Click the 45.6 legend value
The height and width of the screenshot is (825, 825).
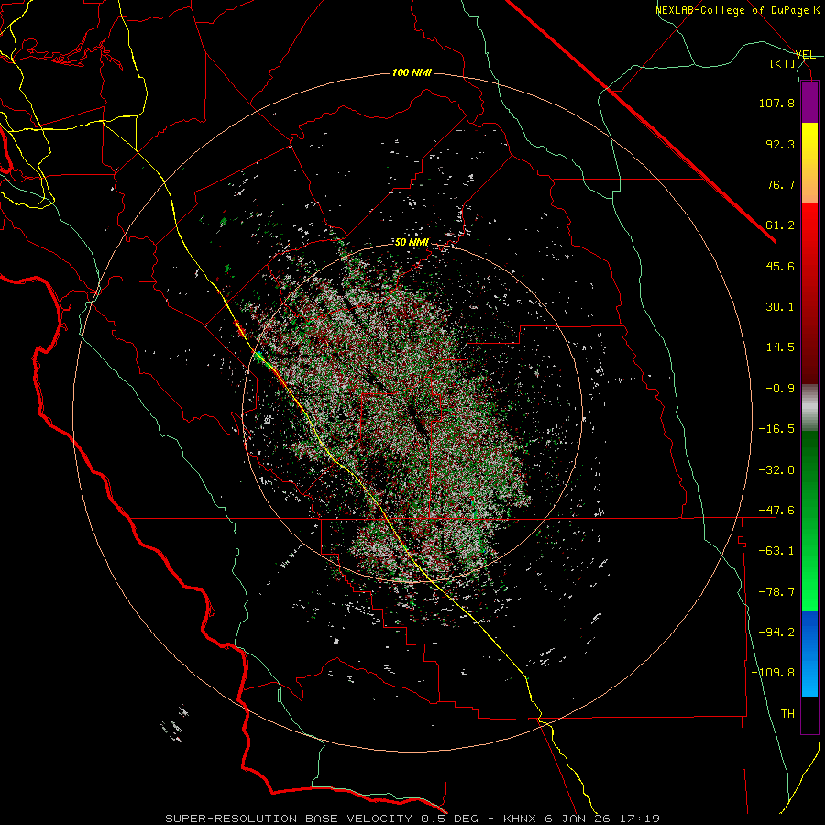pyautogui.click(x=780, y=266)
